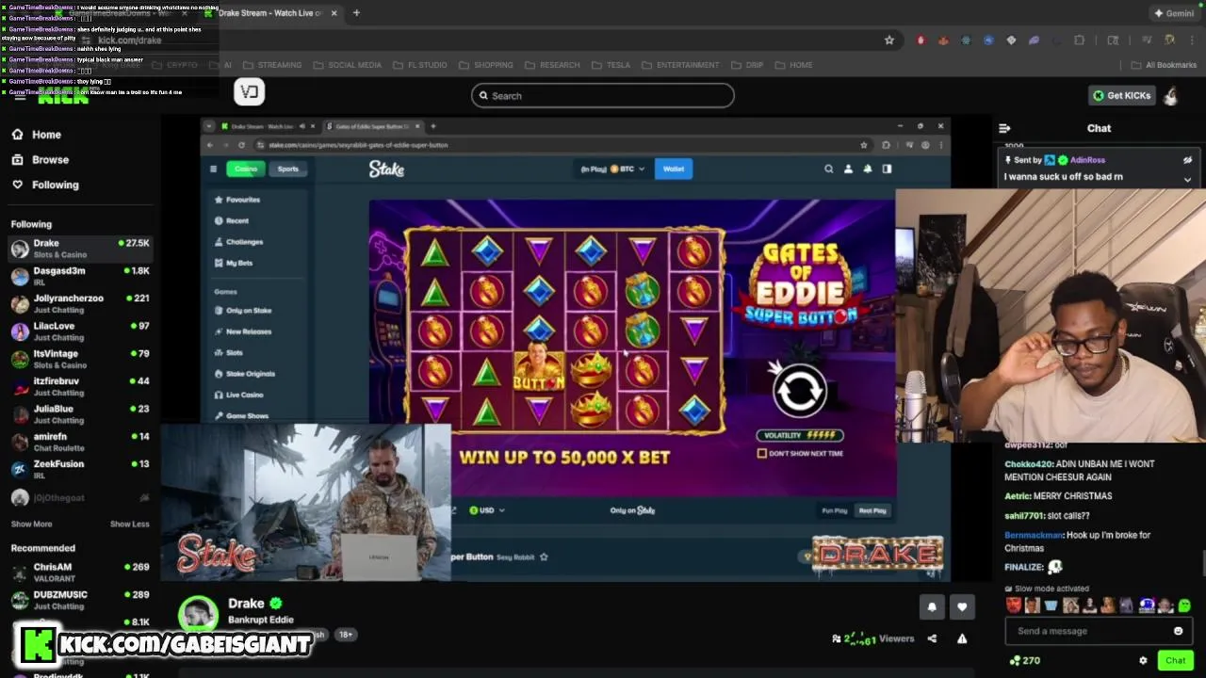Unpin the AdinRoss pinned message icon
This screenshot has height=678, width=1206.
(1187, 160)
